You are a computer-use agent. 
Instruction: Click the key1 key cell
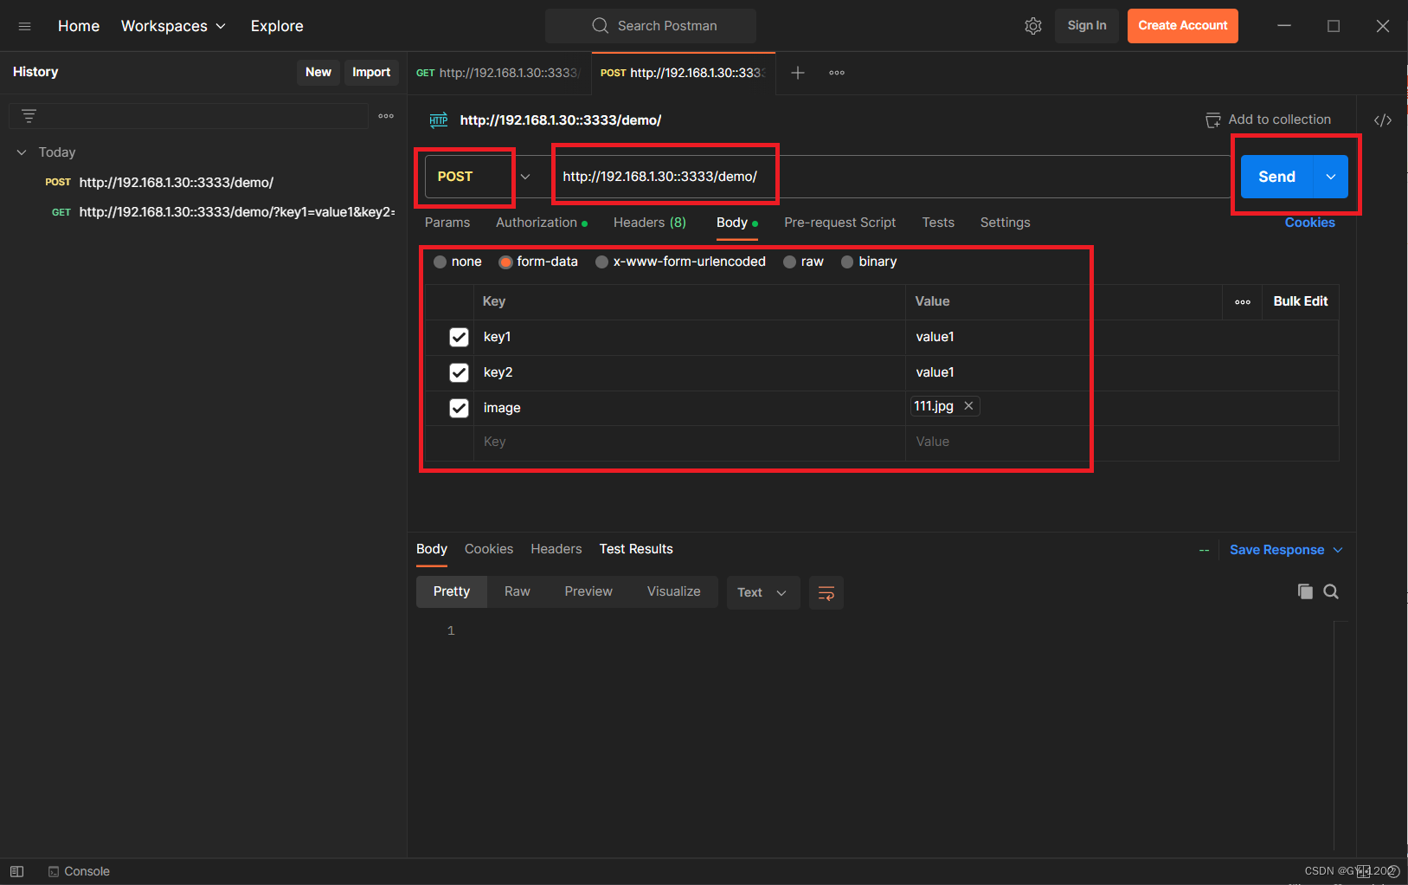[x=689, y=338]
